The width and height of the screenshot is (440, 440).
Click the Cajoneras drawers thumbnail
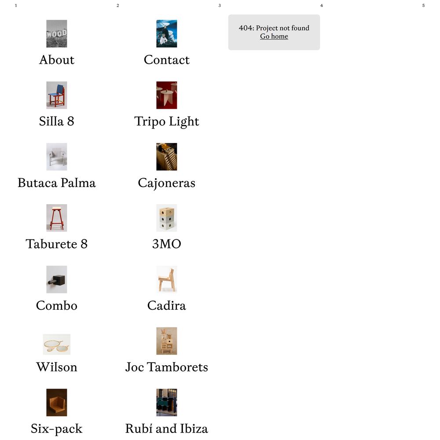click(167, 157)
